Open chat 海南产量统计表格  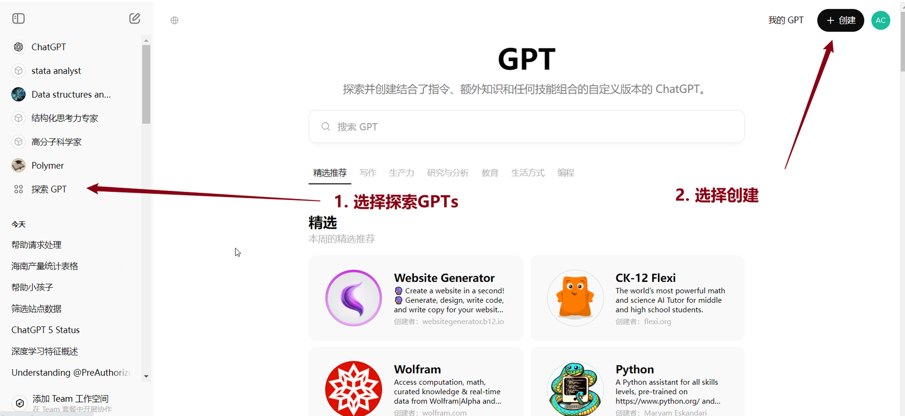(x=45, y=266)
